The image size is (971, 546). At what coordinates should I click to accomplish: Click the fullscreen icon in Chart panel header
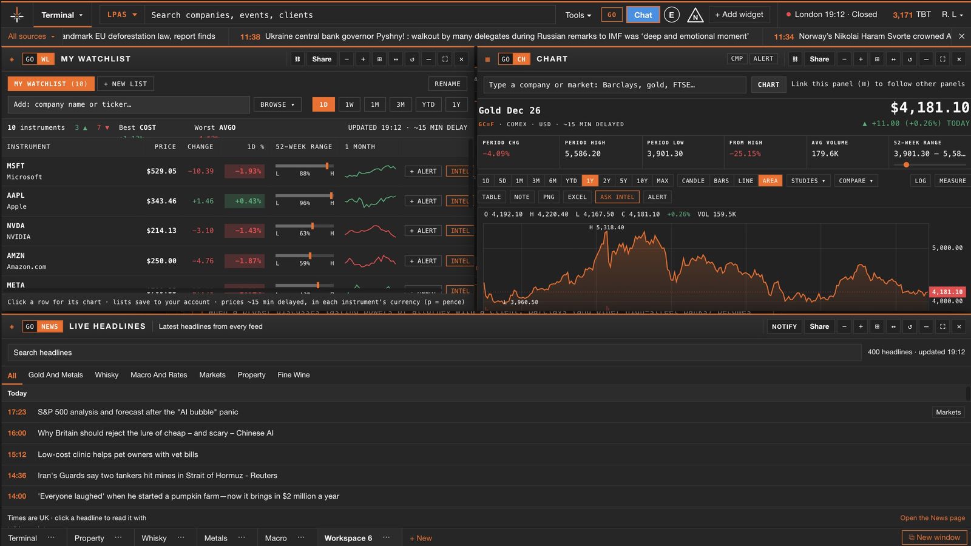click(x=942, y=59)
